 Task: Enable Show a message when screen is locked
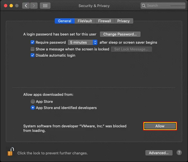[33, 49]
